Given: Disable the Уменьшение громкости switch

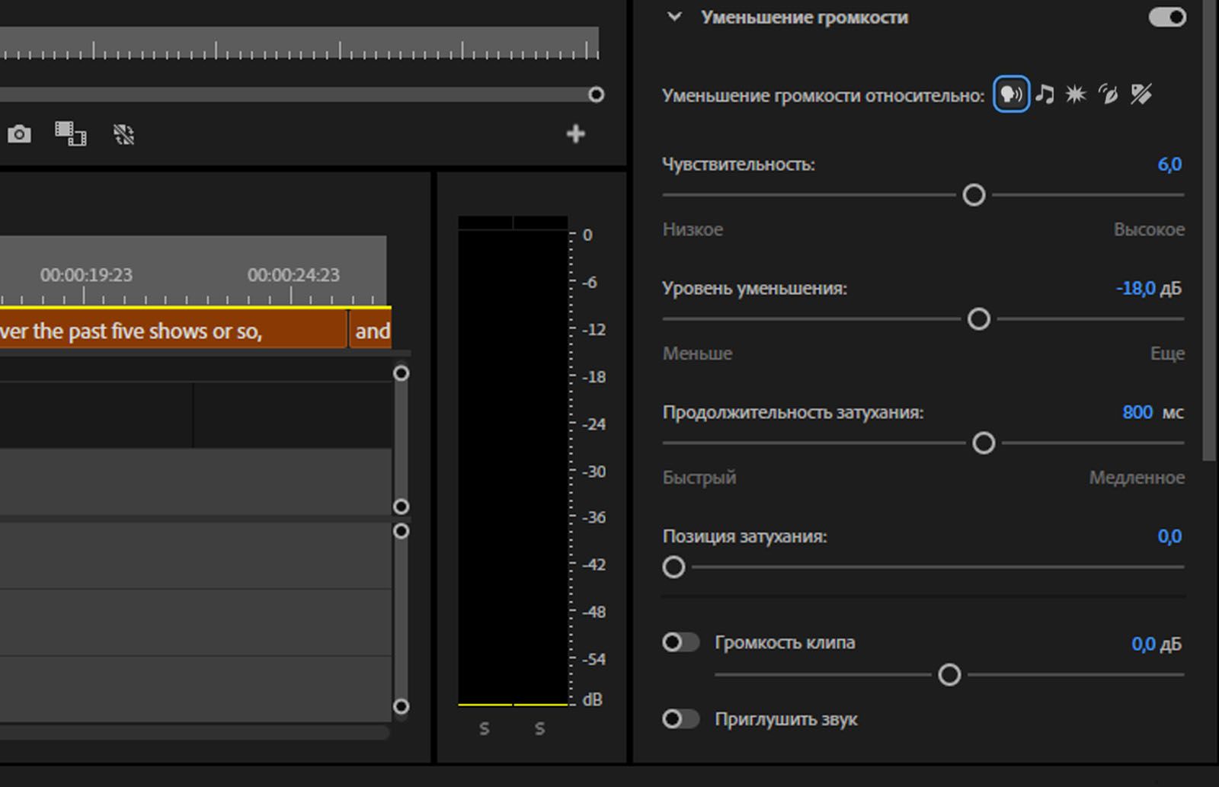Looking at the screenshot, I should coord(1167,17).
